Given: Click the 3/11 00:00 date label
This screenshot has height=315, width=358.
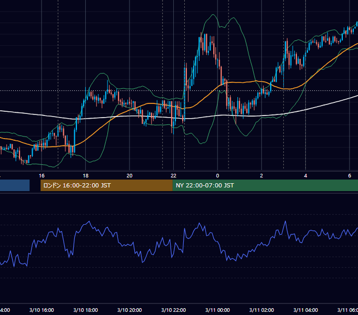Looking at the screenshot, I should (217, 310).
